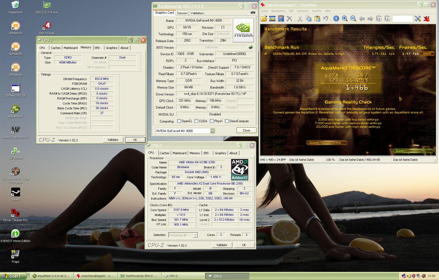
Task: Click the Delete X icon in IrfanView toolbar
Action: coord(289,19)
